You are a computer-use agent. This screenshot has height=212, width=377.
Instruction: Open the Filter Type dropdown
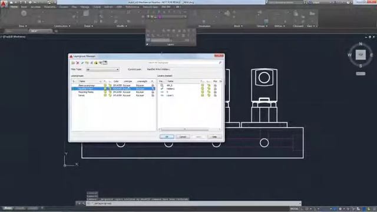click(x=102, y=69)
